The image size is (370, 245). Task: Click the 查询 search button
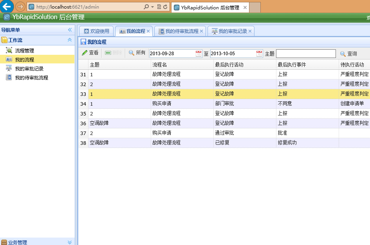tap(348, 54)
